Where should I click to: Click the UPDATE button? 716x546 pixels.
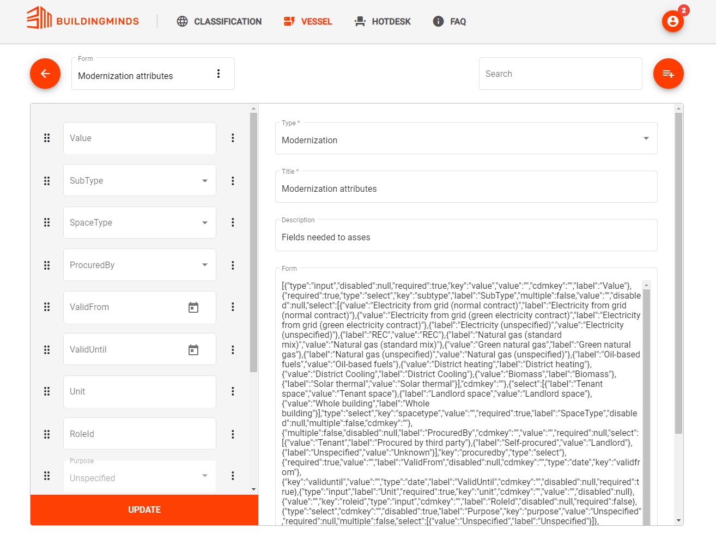[x=144, y=510]
